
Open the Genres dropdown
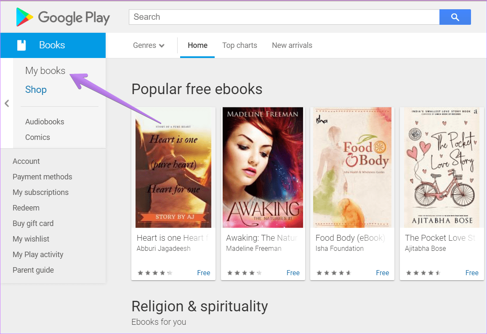[x=149, y=45]
